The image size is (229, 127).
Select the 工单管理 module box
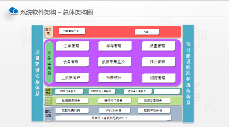(x=72, y=46)
